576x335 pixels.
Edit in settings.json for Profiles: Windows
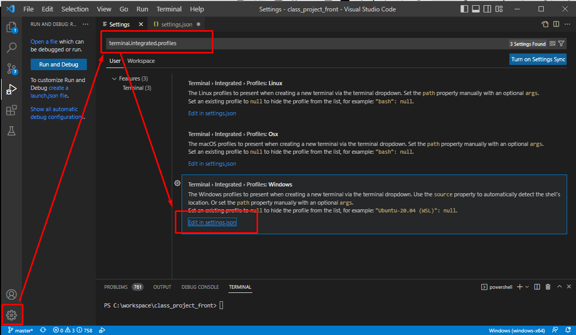tap(212, 222)
